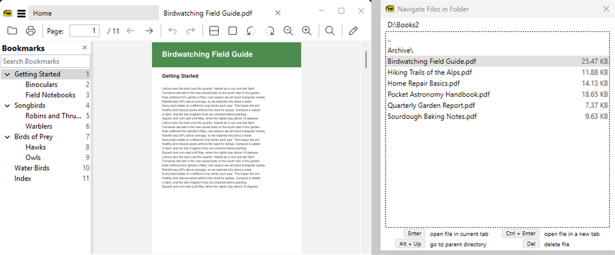Select the Archive\ folder entry

click(497, 51)
